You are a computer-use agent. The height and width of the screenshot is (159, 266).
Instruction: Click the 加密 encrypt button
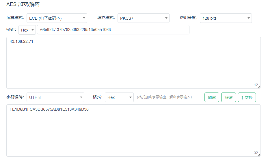(212, 97)
